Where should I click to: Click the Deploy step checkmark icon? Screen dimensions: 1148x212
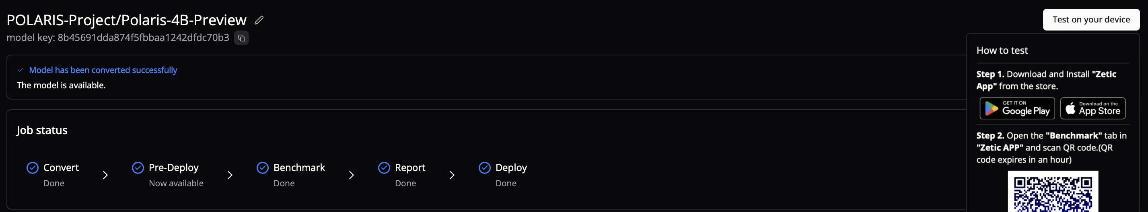(x=485, y=167)
